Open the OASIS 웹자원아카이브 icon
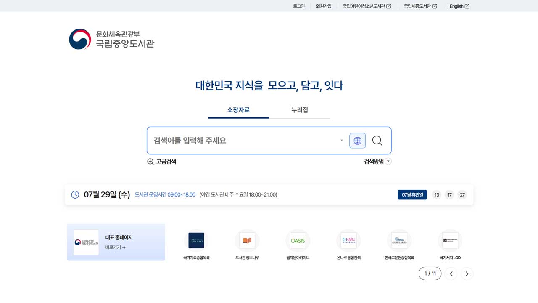Image resolution: width=538 pixels, height=303 pixels. [x=298, y=241]
